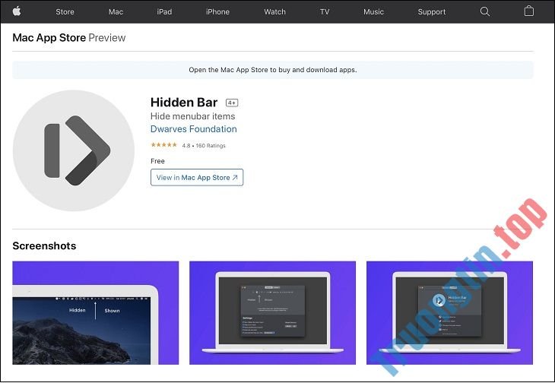Click the 'Open the Mac App Store' banner text

pos(272,70)
